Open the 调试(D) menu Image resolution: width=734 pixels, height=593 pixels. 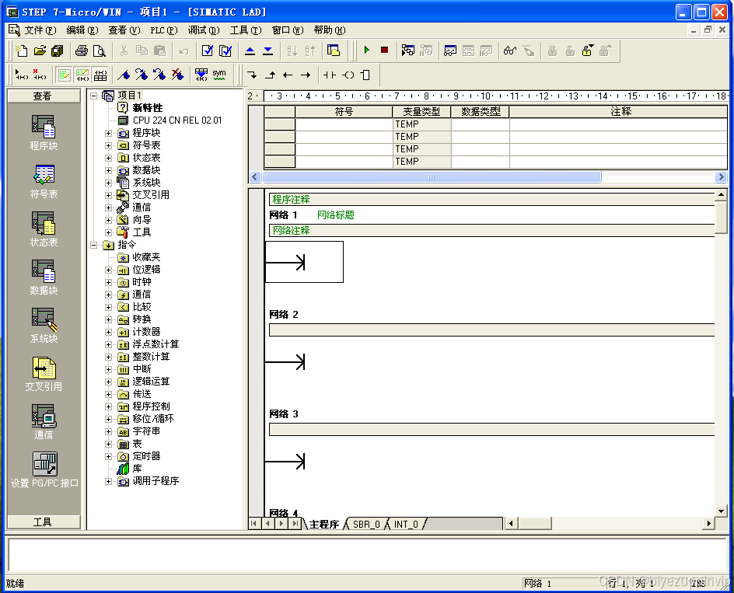point(204,30)
